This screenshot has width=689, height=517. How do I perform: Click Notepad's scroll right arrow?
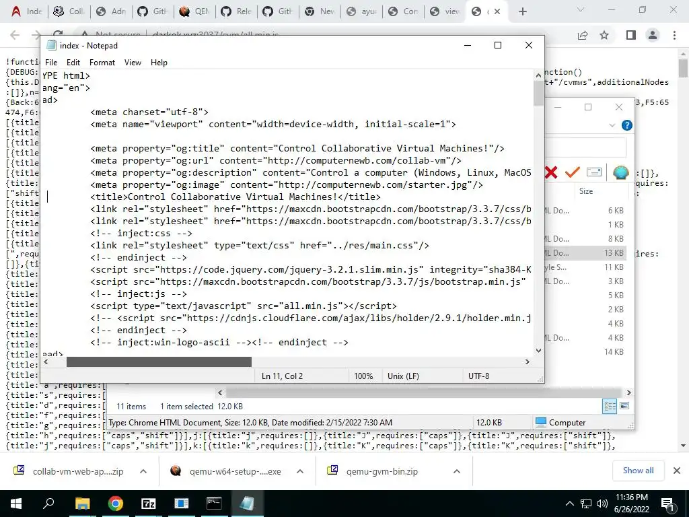[x=528, y=361]
